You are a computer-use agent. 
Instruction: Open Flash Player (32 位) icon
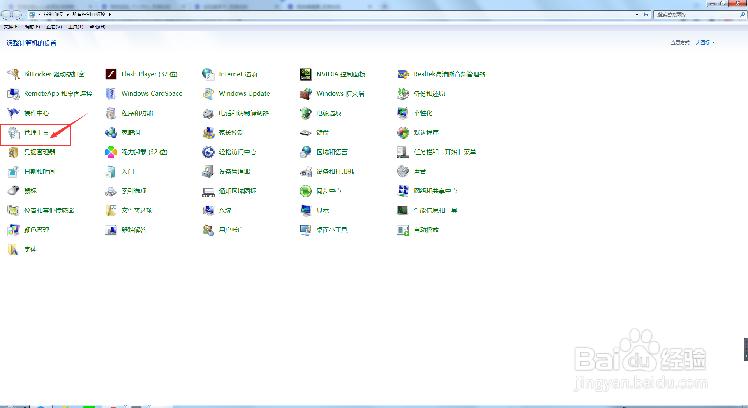[x=111, y=74]
